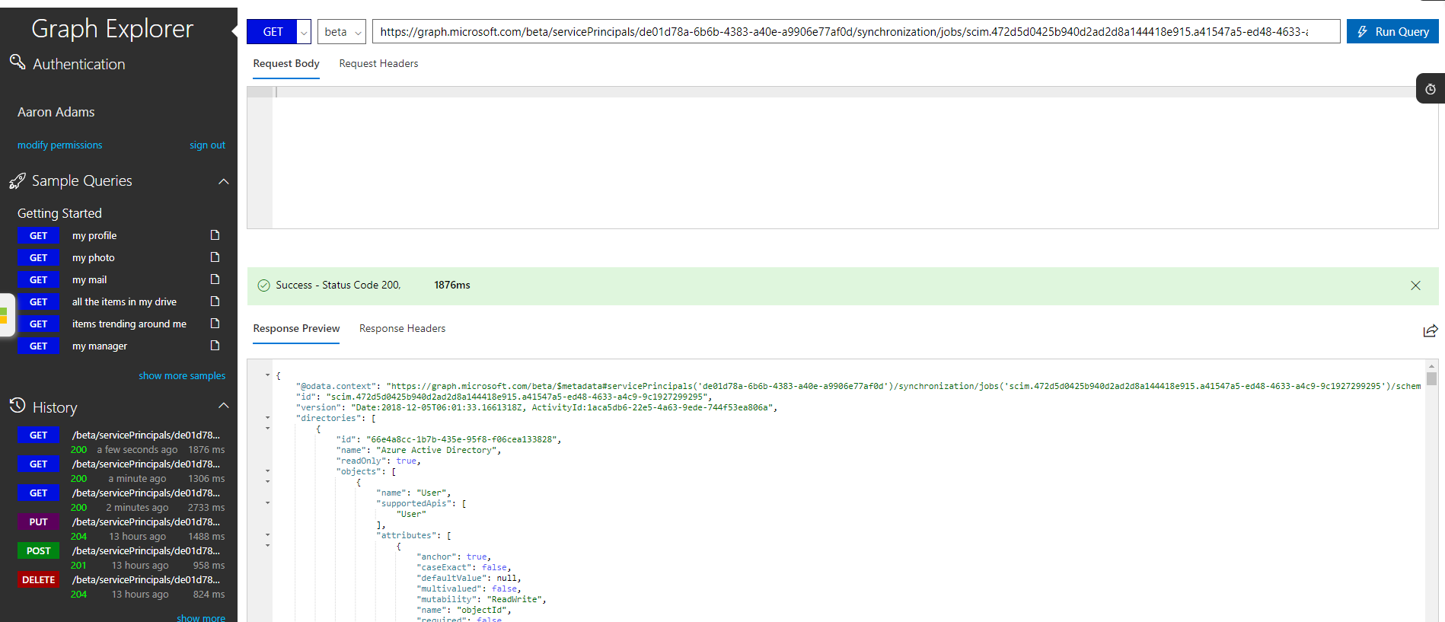Click the Run Query button
The image size is (1445, 622).
1392,32
